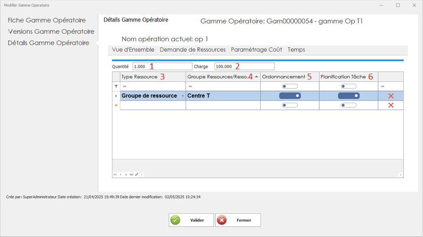Click the pencil edit icon in navigator

click(137, 175)
